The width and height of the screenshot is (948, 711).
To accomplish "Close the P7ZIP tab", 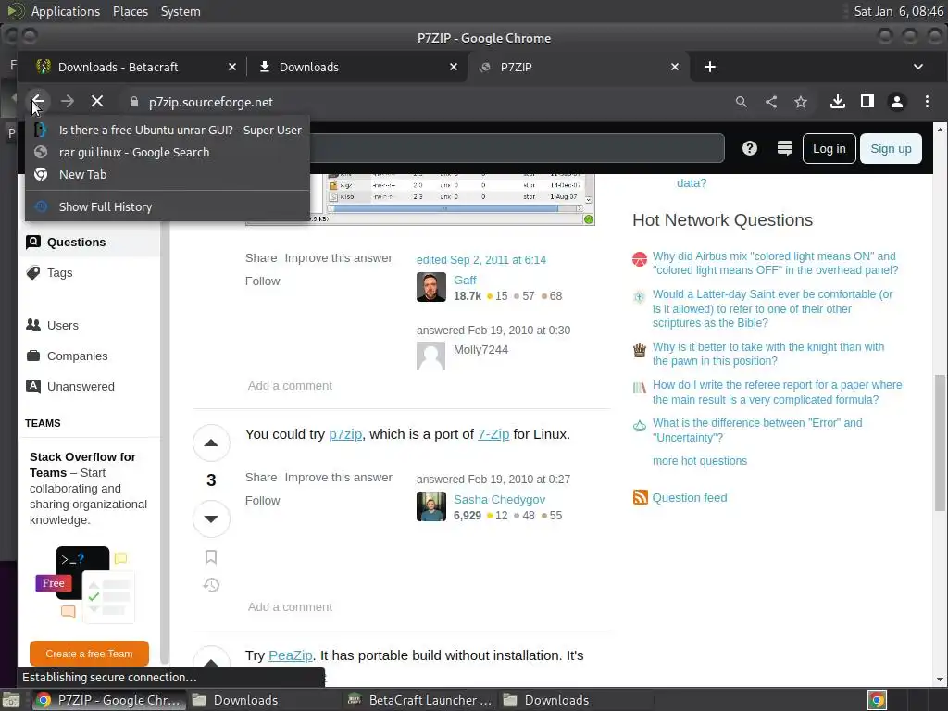I will 675,67.
